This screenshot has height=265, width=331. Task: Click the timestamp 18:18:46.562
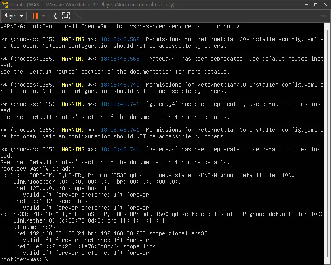120,39
